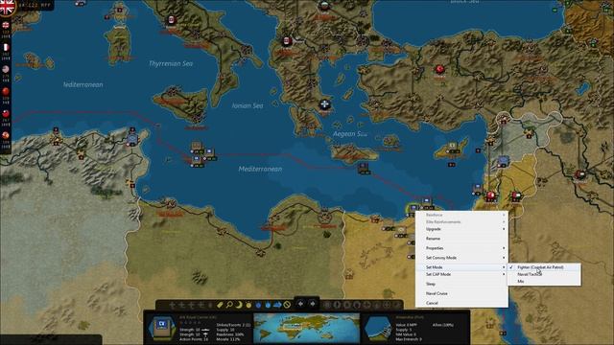The image size is (614, 345).
Task: Click the coastal terrain hex icon in info panel
Action: pyautogui.click(x=378, y=328)
